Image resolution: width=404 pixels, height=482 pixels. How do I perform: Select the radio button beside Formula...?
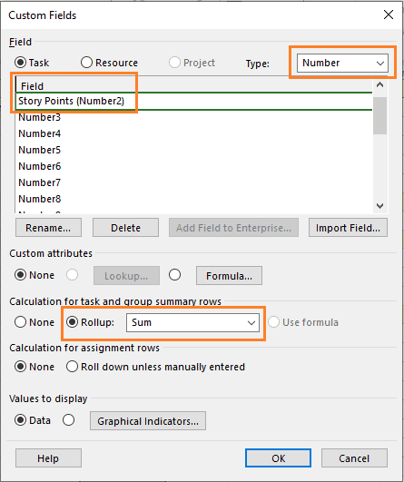click(174, 275)
